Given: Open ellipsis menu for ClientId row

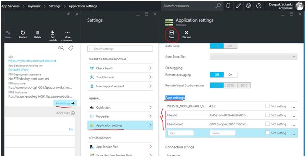Looking at the screenshot, I should coord(293,116).
